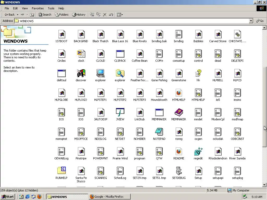Image resolution: width=267 pixels, height=200 pixels.
Task: Select the explorer magnifier folder icon
Action: (120, 73)
